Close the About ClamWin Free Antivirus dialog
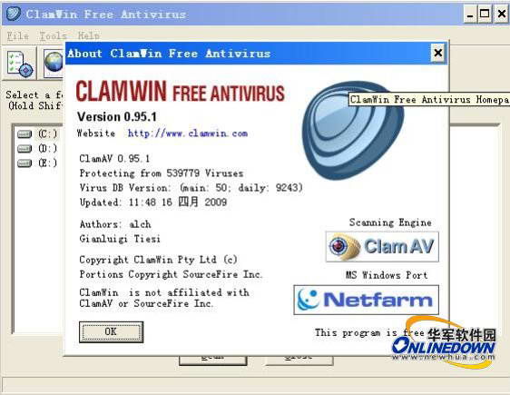This screenshot has width=510, height=395. coord(437,53)
